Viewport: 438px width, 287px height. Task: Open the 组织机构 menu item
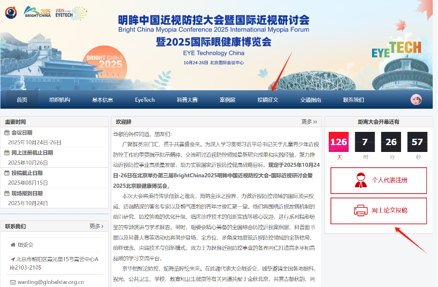[x=60, y=100]
